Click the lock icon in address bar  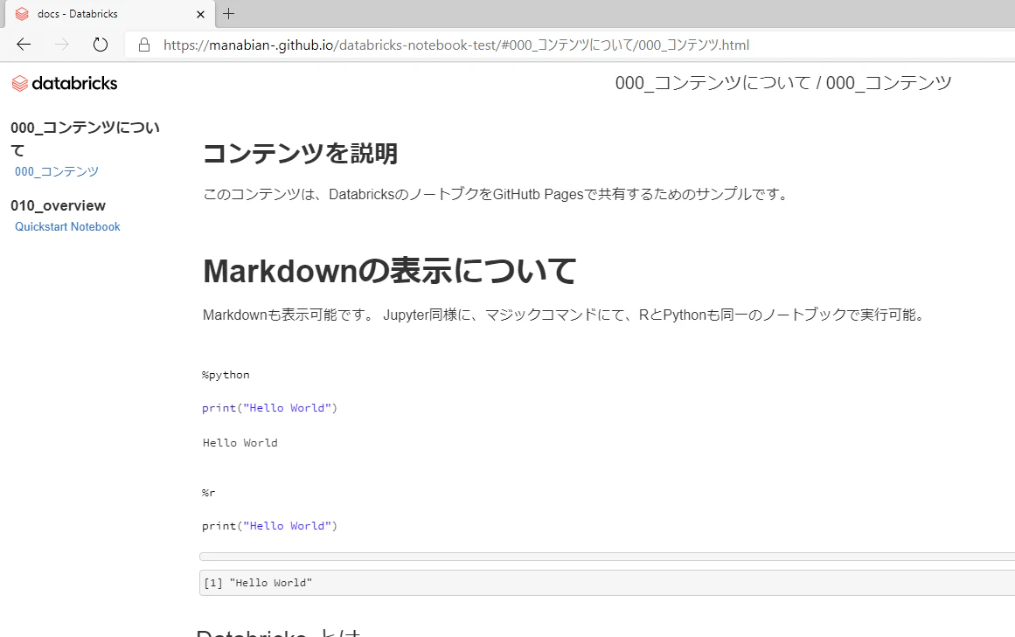coord(144,45)
